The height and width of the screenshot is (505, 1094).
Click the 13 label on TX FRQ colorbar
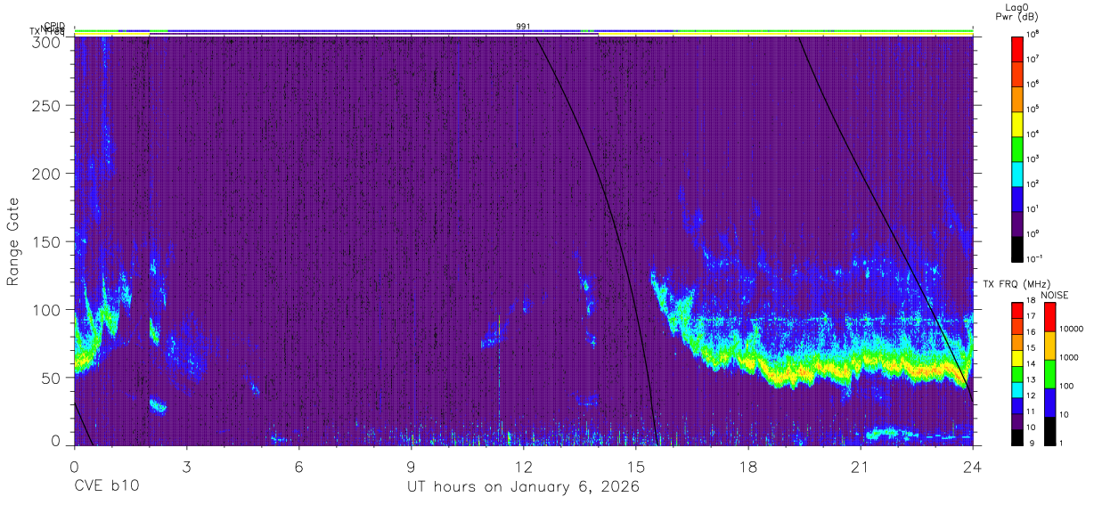(1033, 380)
